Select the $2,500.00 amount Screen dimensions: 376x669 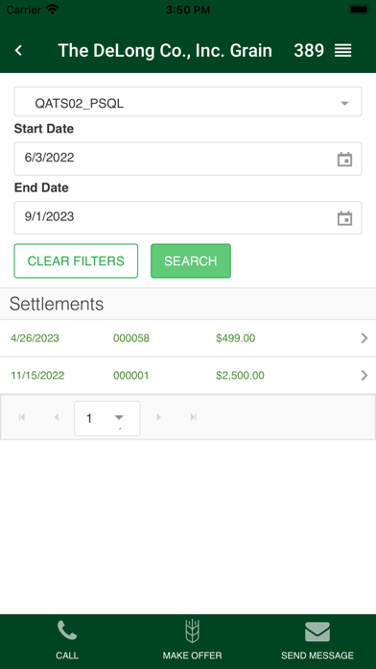coord(240,376)
